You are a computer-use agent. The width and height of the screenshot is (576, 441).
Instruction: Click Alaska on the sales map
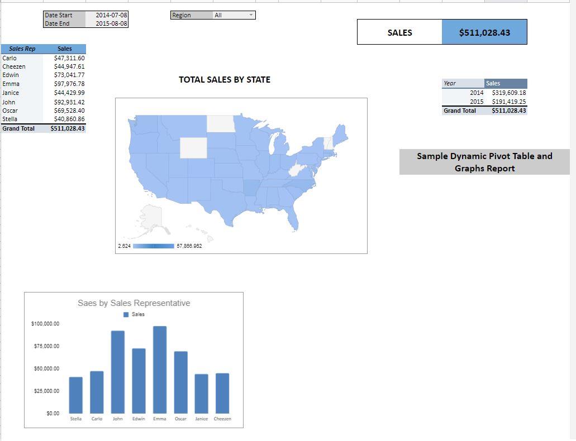[x=151, y=217]
